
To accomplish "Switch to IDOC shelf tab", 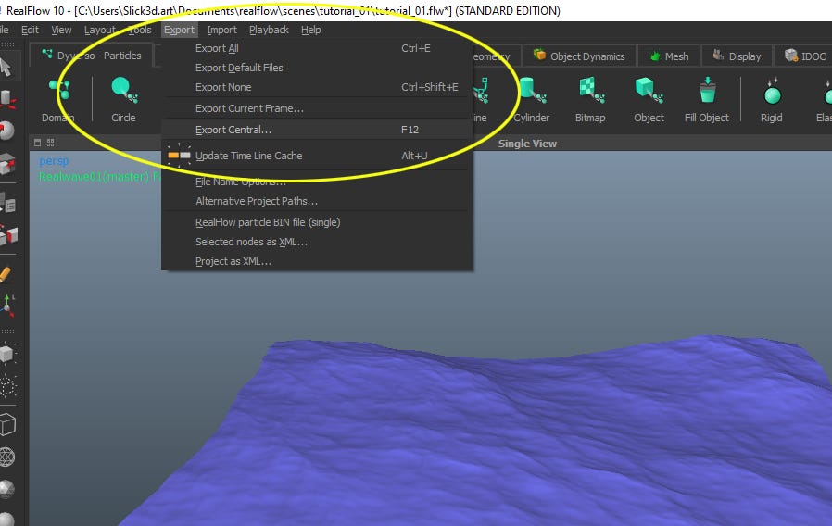I will click(x=805, y=56).
